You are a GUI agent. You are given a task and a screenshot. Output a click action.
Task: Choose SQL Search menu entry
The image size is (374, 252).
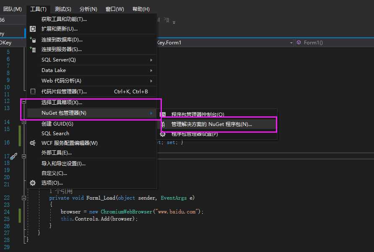pyautogui.click(x=91, y=134)
